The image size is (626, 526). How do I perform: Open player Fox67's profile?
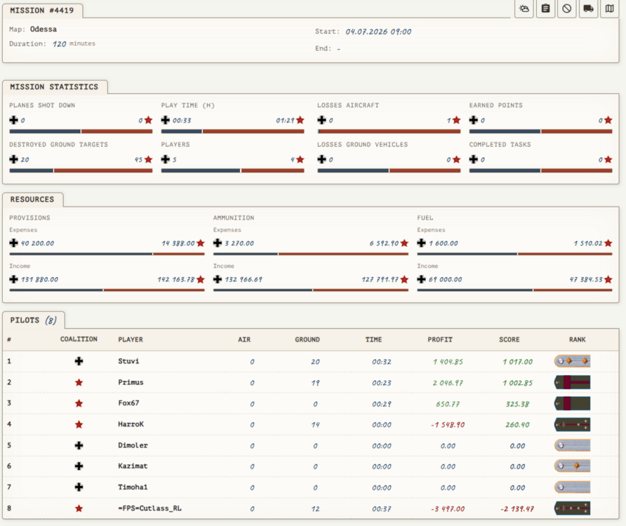tap(128, 403)
